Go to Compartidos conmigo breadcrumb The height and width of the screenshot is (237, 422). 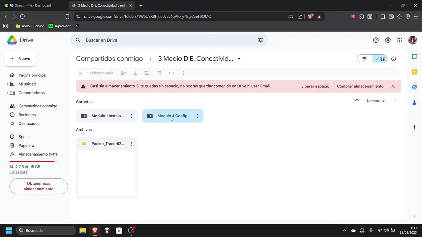tap(109, 59)
